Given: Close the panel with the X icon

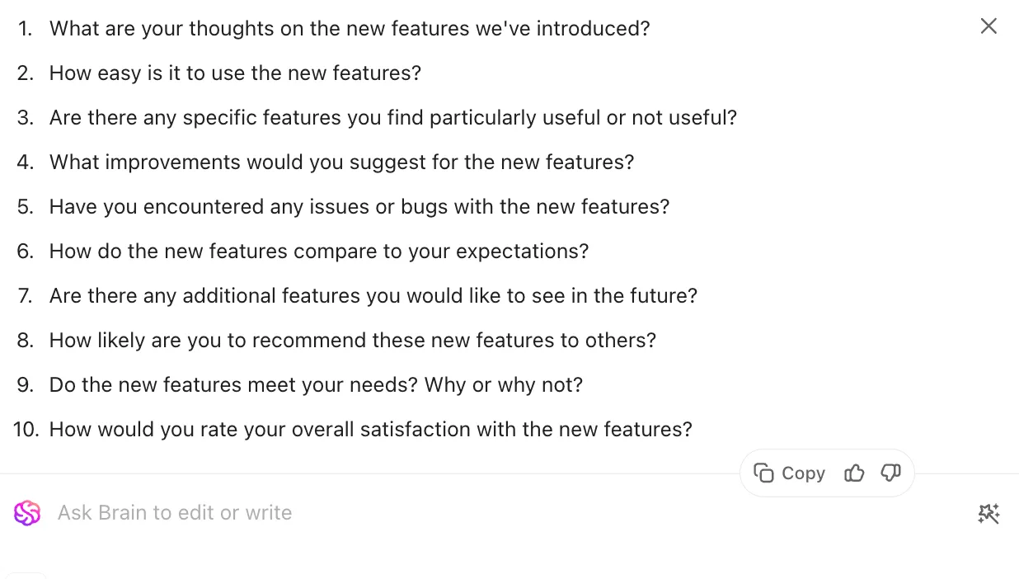Looking at the screenshot, I should [988, 26].
